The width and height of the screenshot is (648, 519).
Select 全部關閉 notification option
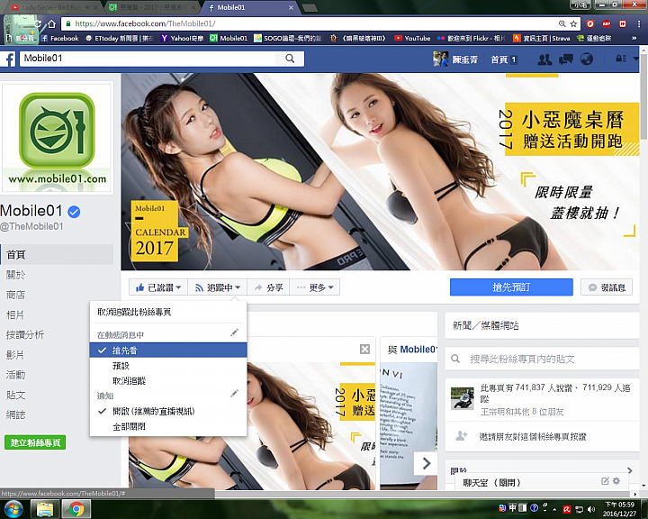click(x=168, y=426)
